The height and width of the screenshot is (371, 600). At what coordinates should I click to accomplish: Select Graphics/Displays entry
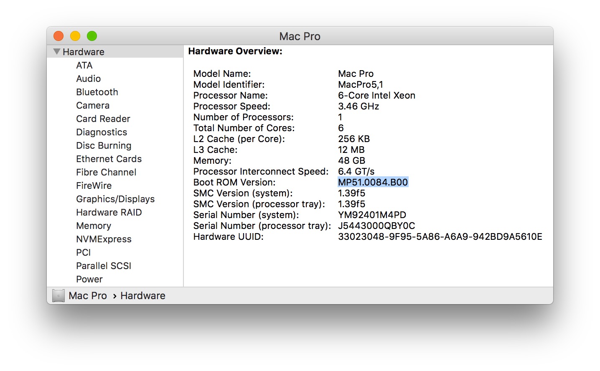(115, 199)
